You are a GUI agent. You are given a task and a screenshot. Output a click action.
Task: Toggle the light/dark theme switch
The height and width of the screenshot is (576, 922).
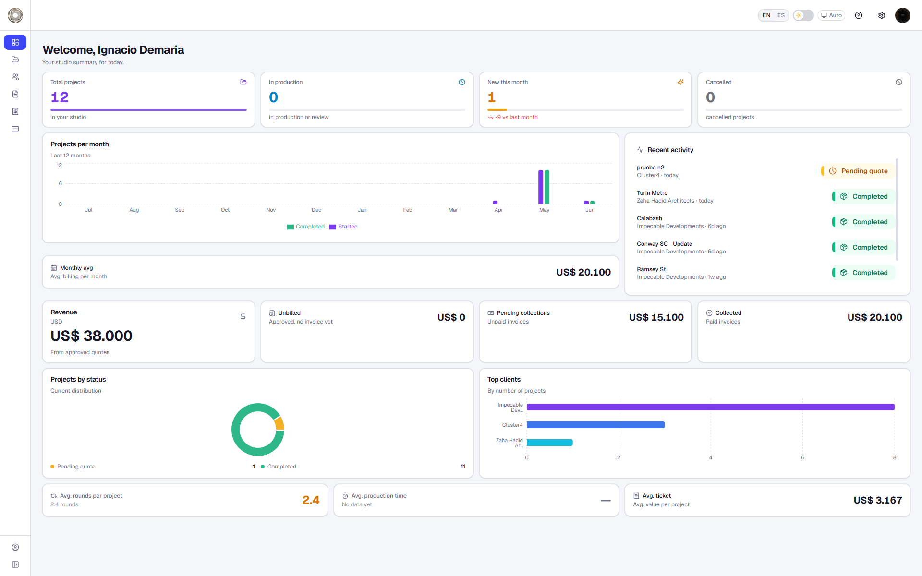point(803,15)
